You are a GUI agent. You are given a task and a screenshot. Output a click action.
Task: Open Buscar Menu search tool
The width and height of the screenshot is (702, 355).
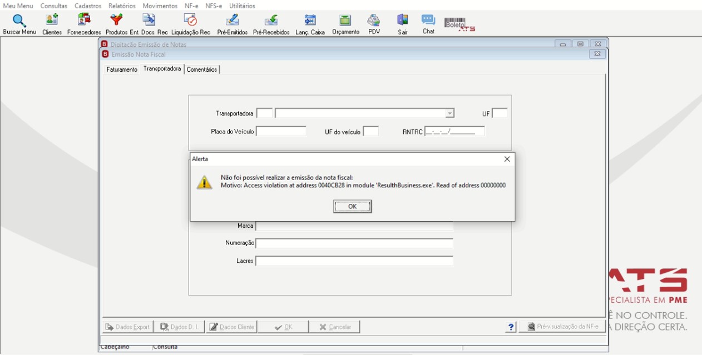(19, 25)
